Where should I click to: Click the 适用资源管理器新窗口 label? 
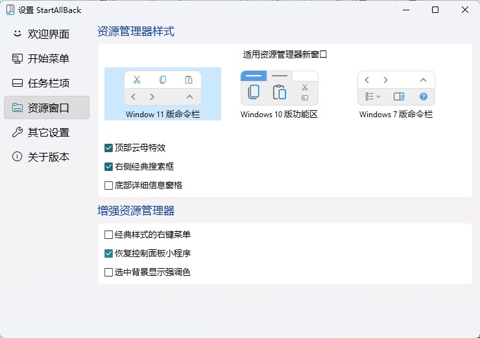coord(285,54)
